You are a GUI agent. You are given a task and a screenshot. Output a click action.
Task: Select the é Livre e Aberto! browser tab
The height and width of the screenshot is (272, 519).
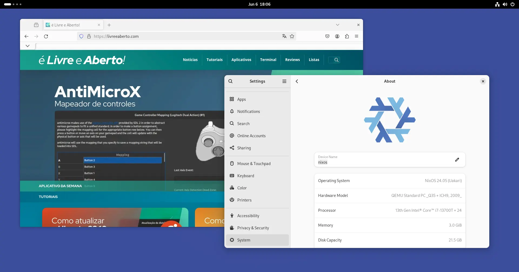[73, 25]
